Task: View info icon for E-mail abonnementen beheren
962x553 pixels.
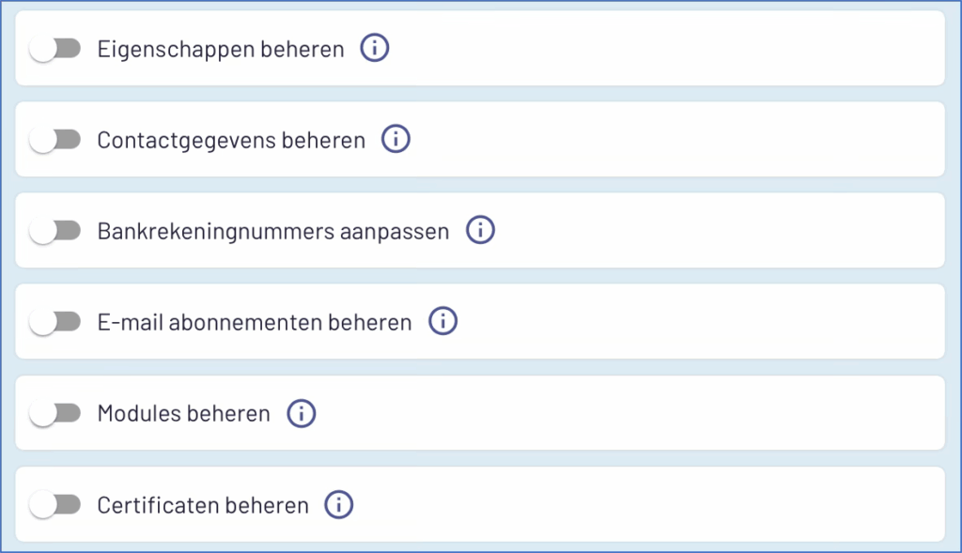Action: click(442, 322)
